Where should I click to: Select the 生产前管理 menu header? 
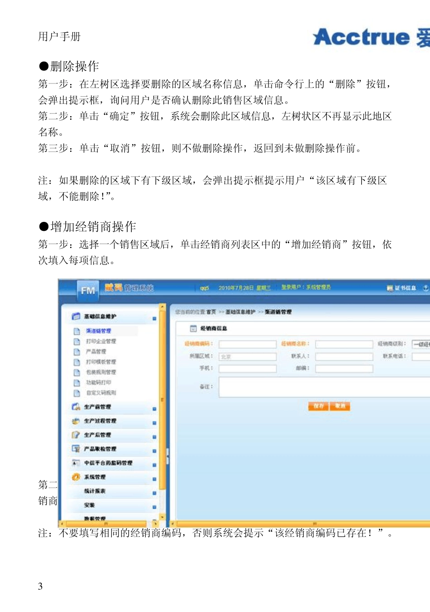pyautogui.click(x=97, y=407)
